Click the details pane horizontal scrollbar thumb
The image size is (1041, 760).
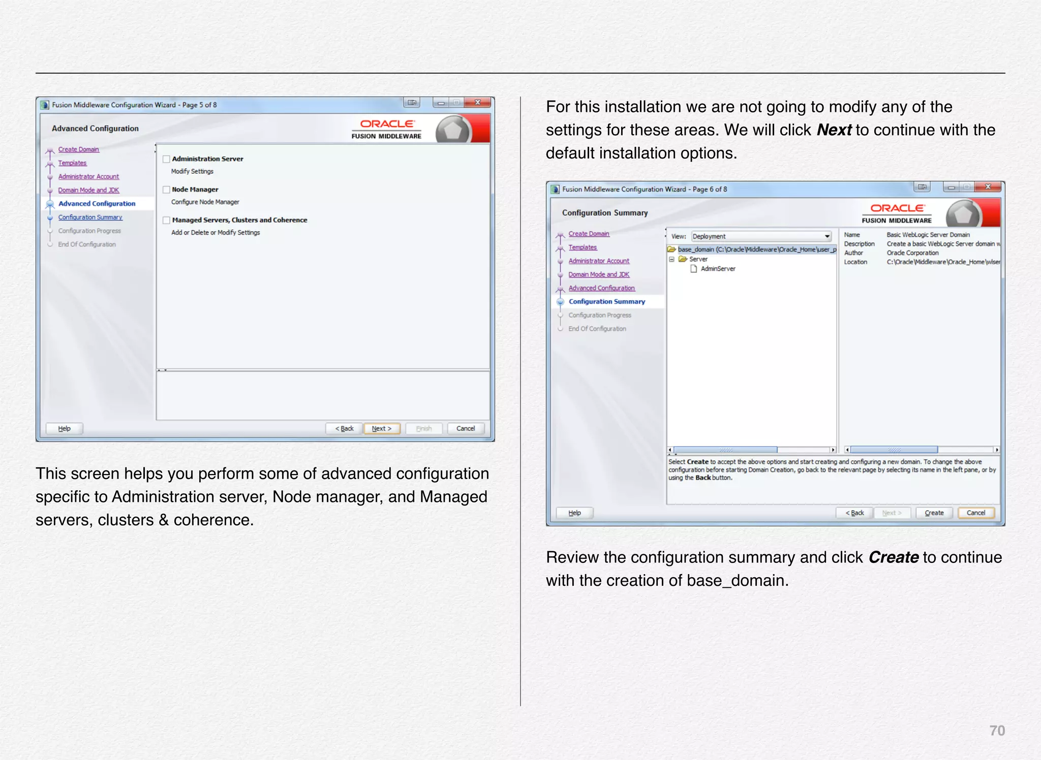click(894, 450)
